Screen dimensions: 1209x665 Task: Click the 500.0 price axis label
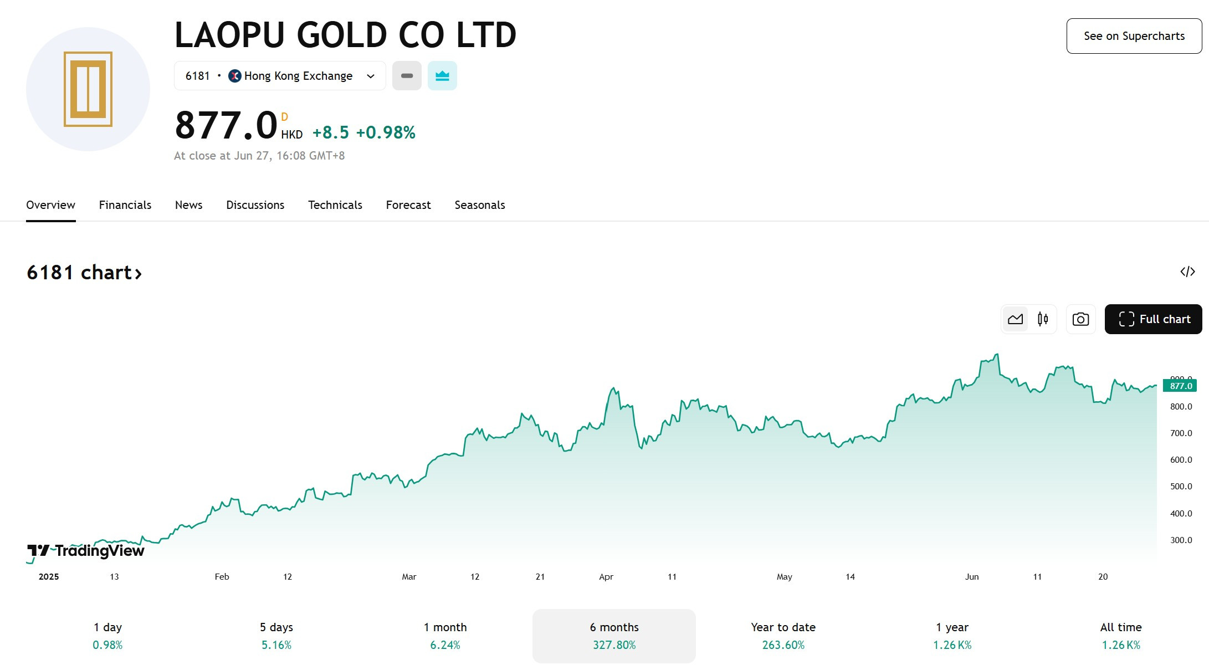pyautogui.click(x=1181, y=487)
